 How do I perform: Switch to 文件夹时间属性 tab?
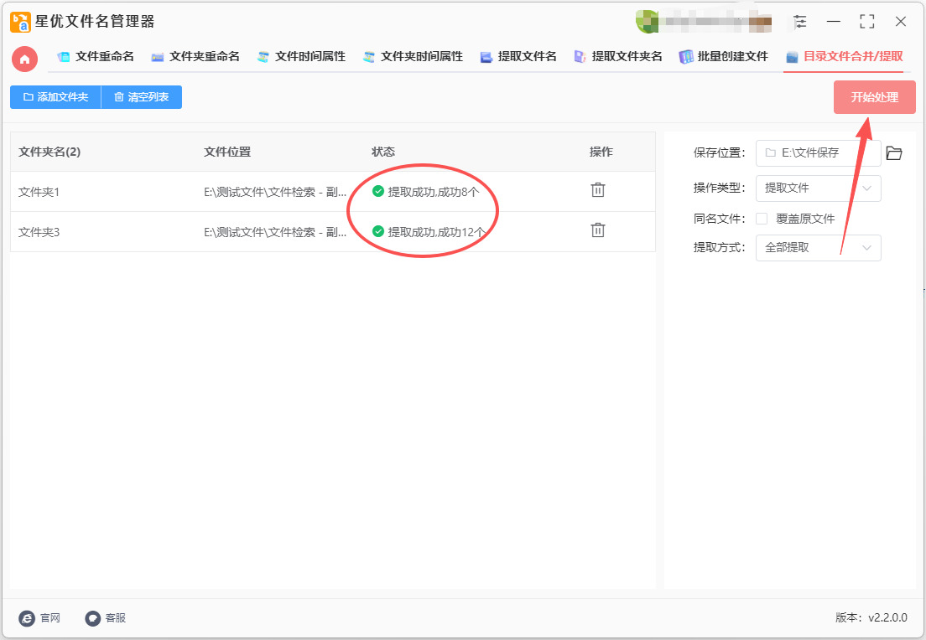pyautogui.click(x=413, y=57)
